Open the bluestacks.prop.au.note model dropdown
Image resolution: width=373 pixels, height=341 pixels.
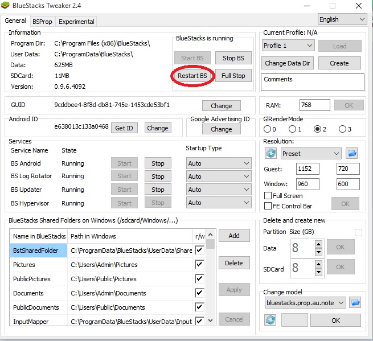point(305,303)
